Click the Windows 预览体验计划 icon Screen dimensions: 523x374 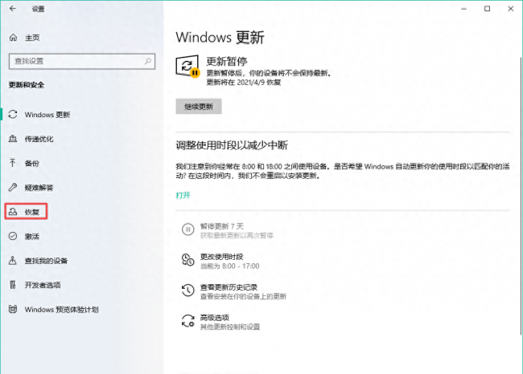13,309
